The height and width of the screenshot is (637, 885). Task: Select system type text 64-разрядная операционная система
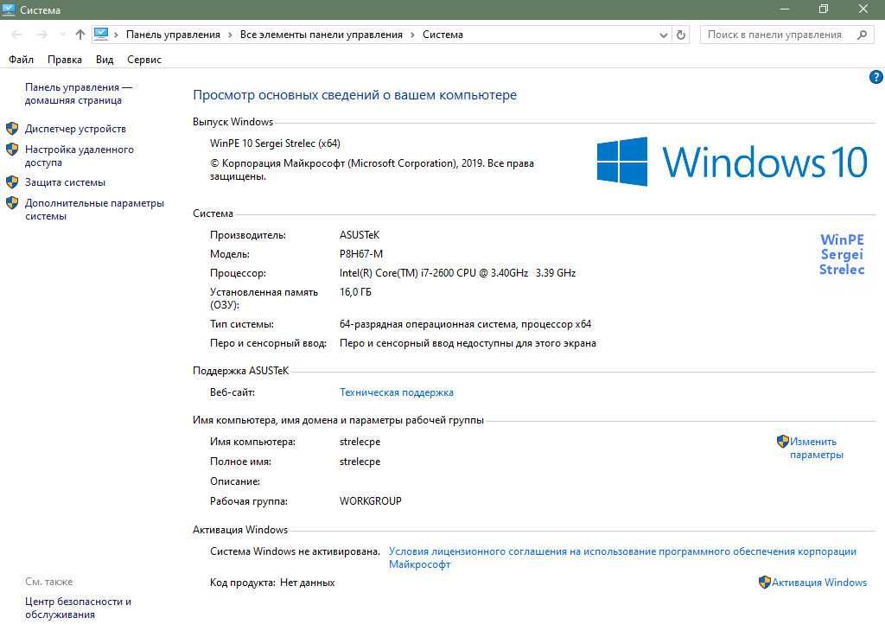point(428,324)
